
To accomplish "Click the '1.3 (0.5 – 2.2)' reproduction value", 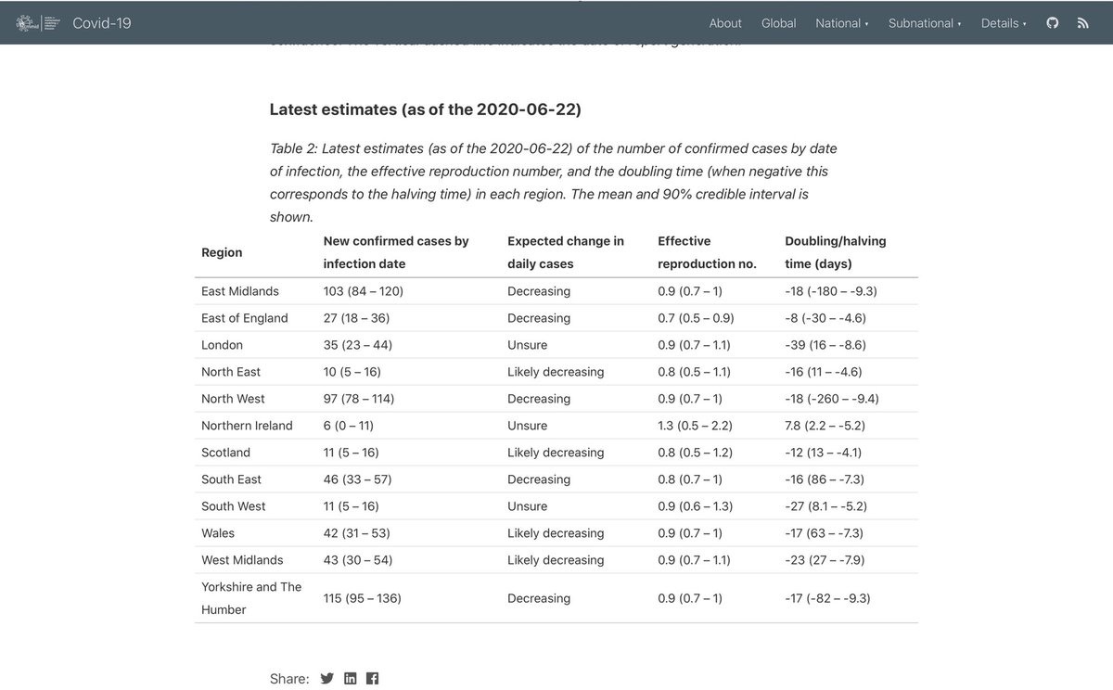I will (694, 426).
